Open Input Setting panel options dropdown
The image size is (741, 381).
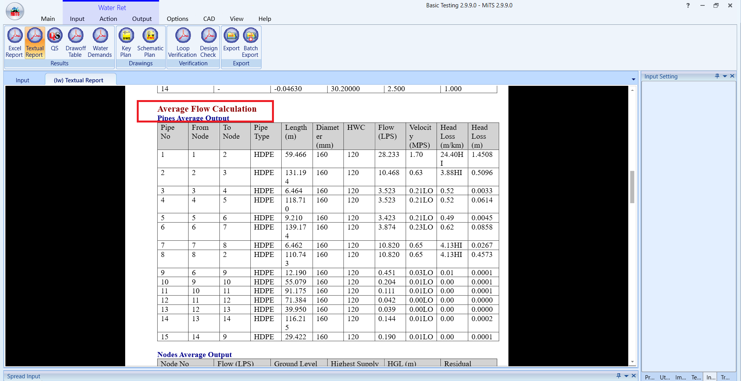(725, 76)
